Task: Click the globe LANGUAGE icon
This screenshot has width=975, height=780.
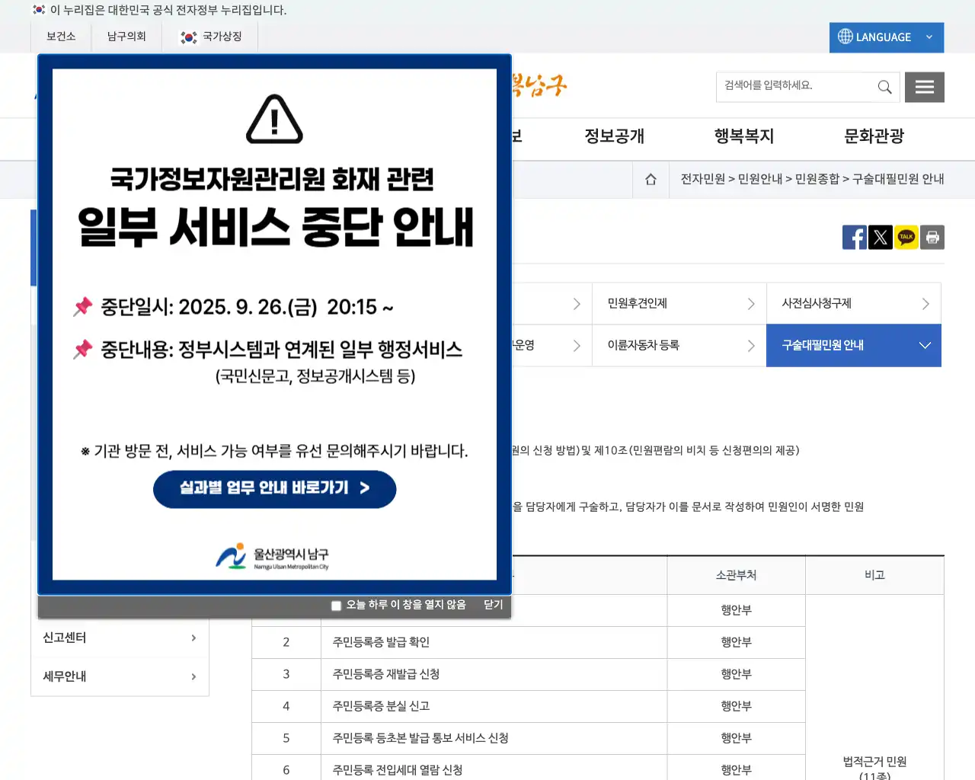Action: click(846, 37)
